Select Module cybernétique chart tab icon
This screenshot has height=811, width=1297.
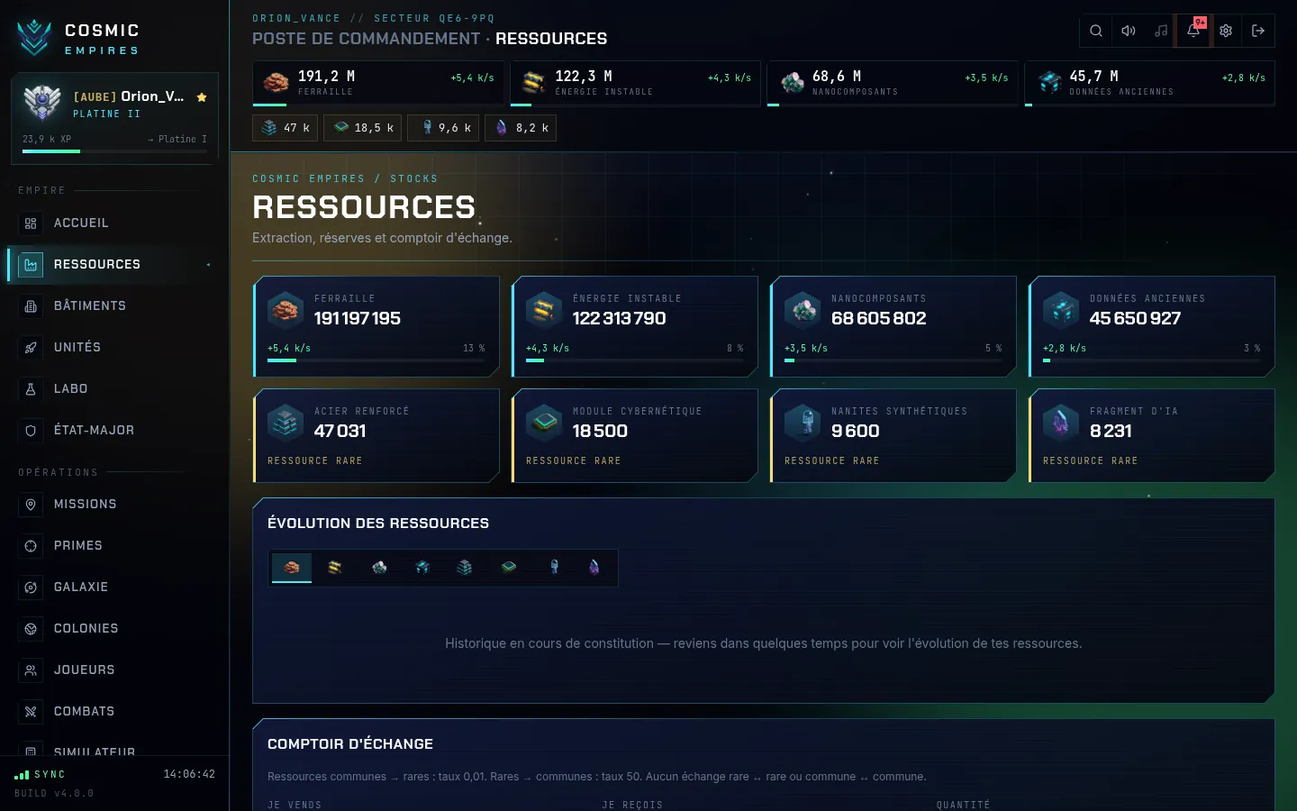coord(509,568)
